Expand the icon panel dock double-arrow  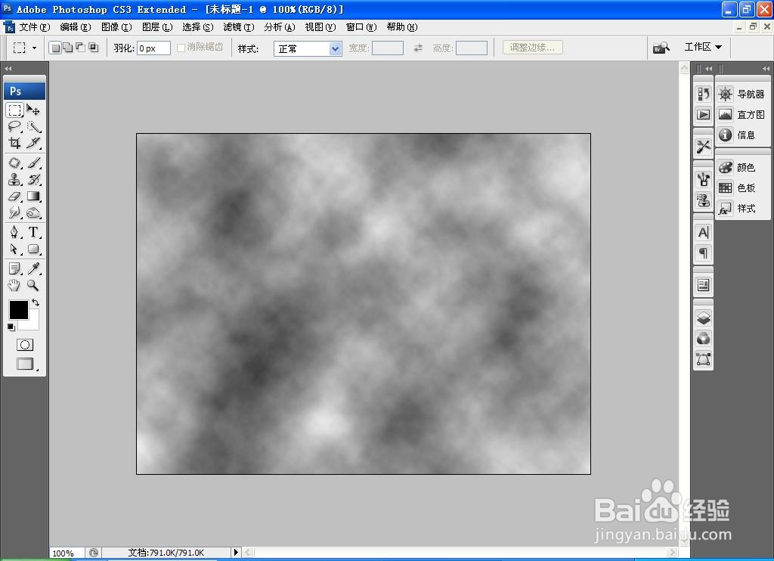(709, 69)
